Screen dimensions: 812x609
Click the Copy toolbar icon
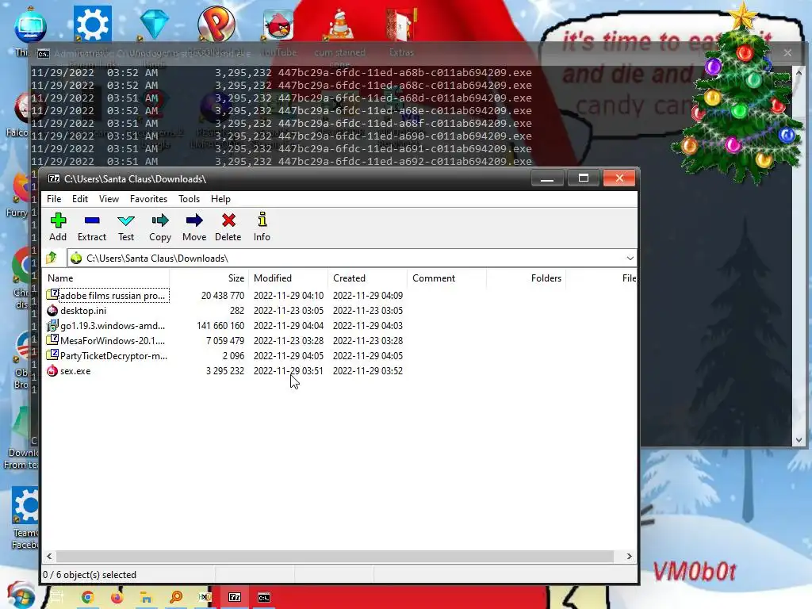click(x=160, y=221)
